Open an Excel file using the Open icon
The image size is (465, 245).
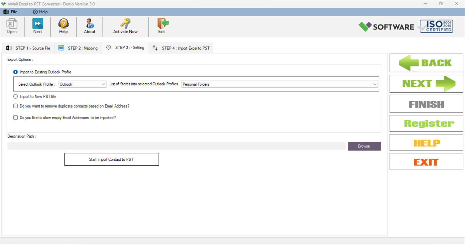[12, 26]
